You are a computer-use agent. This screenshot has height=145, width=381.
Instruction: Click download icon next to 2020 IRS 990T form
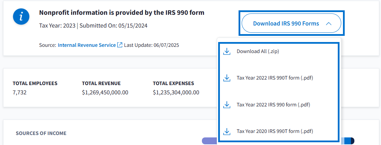coord(227,131)
